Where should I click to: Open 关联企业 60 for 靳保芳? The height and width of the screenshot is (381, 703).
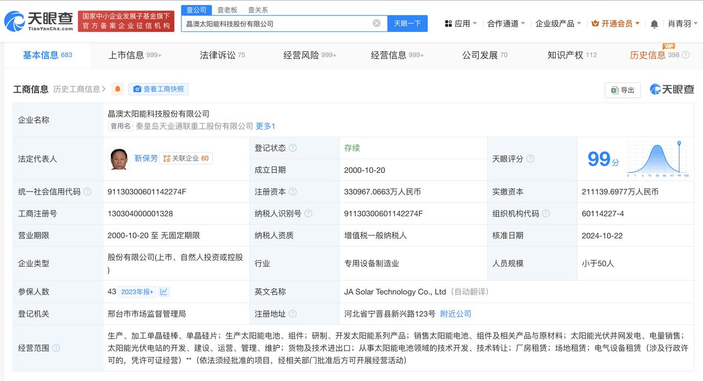186,158
